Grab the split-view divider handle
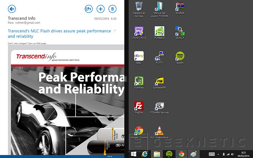Screen dimensions: 253x158 coord(126,79)
